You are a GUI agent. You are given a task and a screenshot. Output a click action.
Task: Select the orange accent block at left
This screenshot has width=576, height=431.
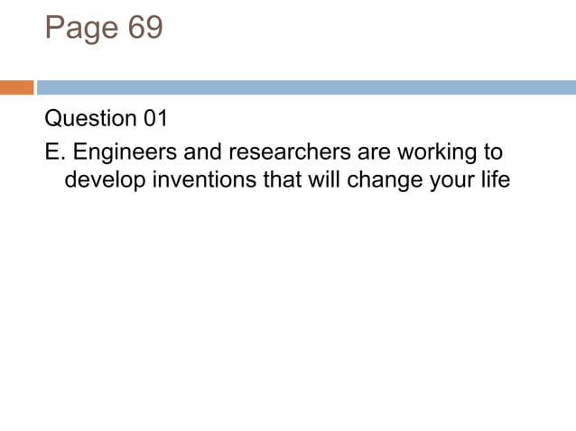[x=16, y=87]
